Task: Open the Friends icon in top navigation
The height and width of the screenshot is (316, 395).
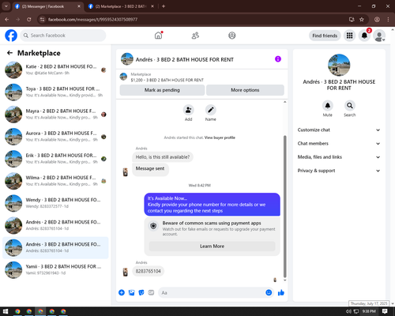Action: pos(195,36)
